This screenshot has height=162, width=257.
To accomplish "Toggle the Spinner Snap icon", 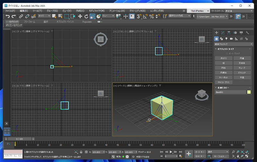I will coord(157,16).
